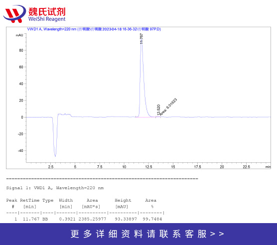
Task: Click the apex of the main chromatogram peak
Action: (x=141, y=44)
